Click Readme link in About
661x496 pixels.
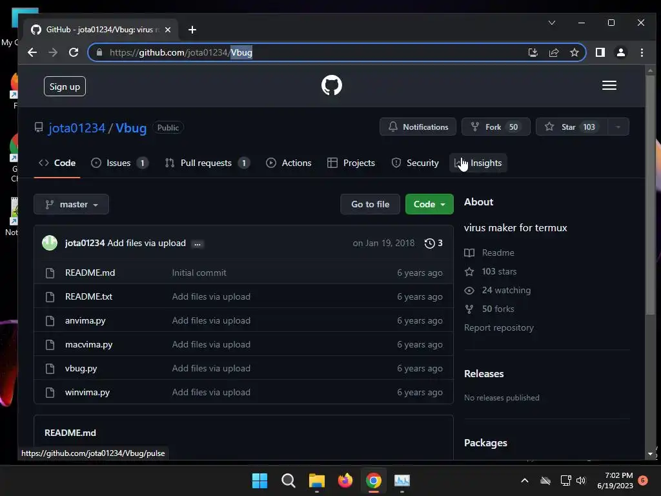coord(489,253)
